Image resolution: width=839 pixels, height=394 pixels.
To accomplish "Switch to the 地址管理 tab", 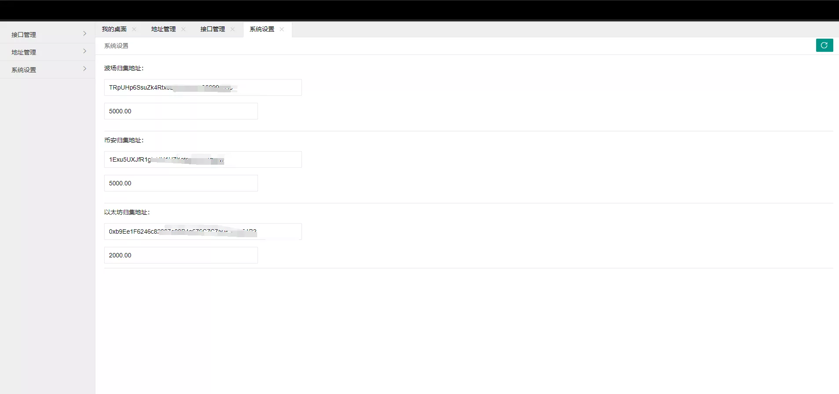I will pos(163,29).
